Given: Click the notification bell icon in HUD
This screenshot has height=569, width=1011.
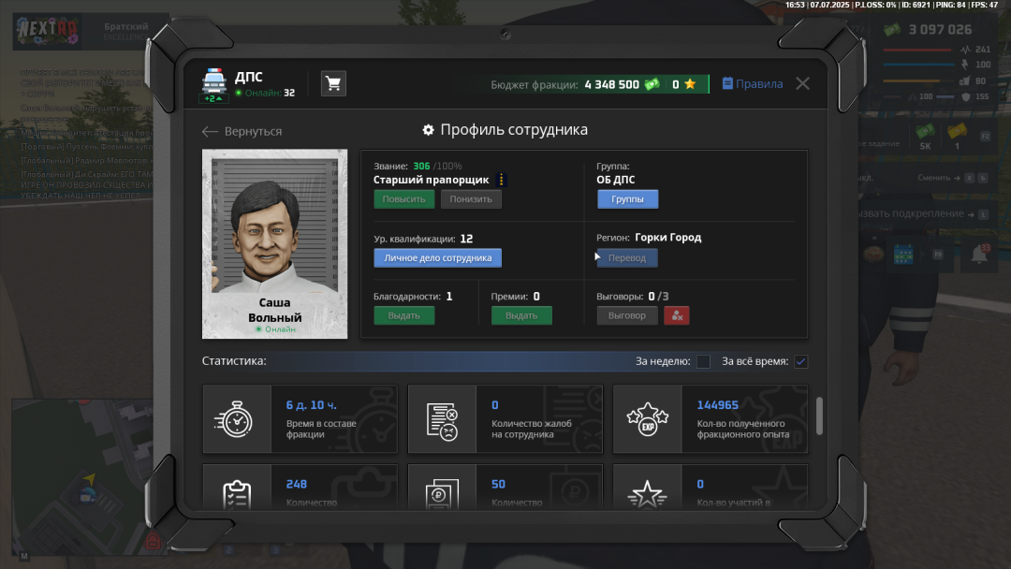Looking at the screenshot, I should click(x=979, y=255).
